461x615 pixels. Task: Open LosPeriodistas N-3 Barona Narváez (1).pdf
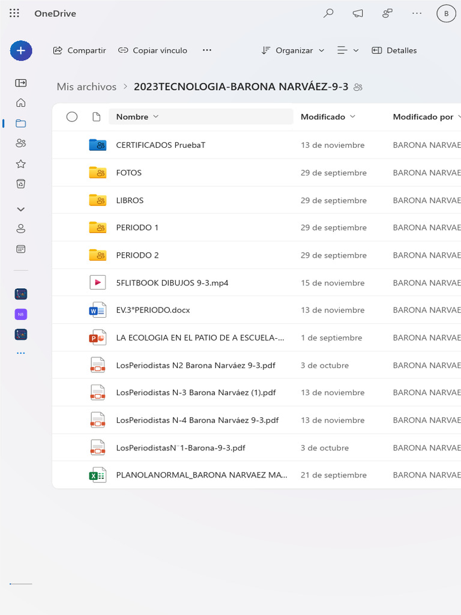(x=196, y=393)
